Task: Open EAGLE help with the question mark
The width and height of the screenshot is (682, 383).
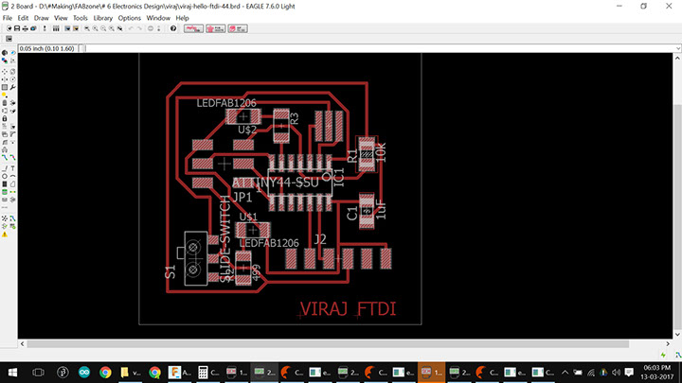Action: click(173, 28)
